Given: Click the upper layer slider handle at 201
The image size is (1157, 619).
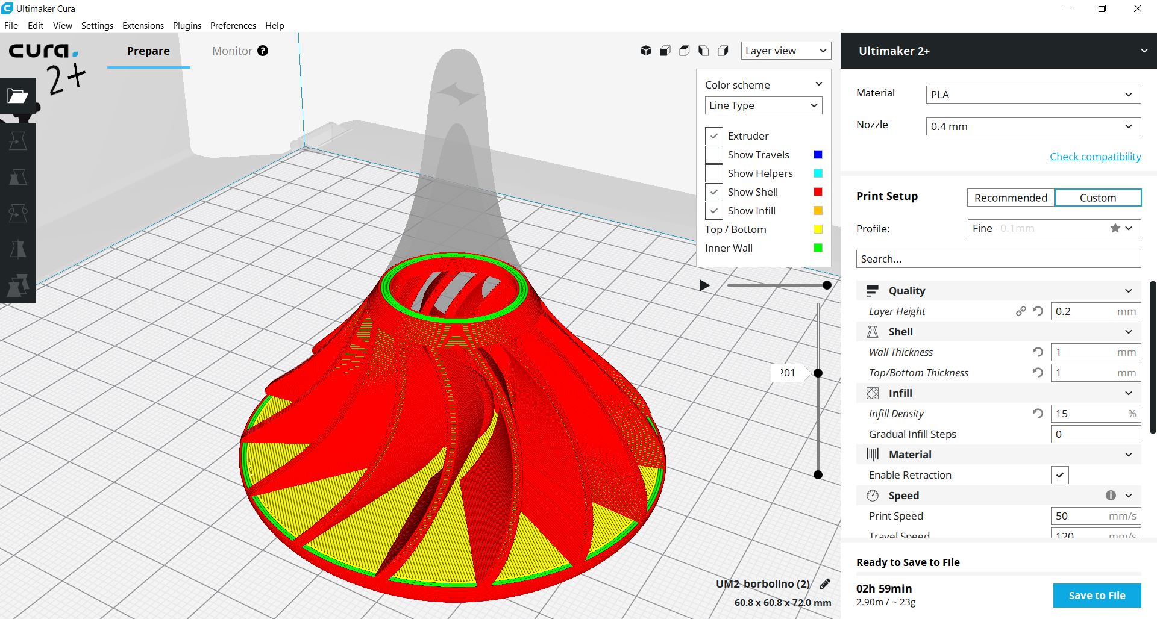Looking at the screenshot, I should (818, 373).
